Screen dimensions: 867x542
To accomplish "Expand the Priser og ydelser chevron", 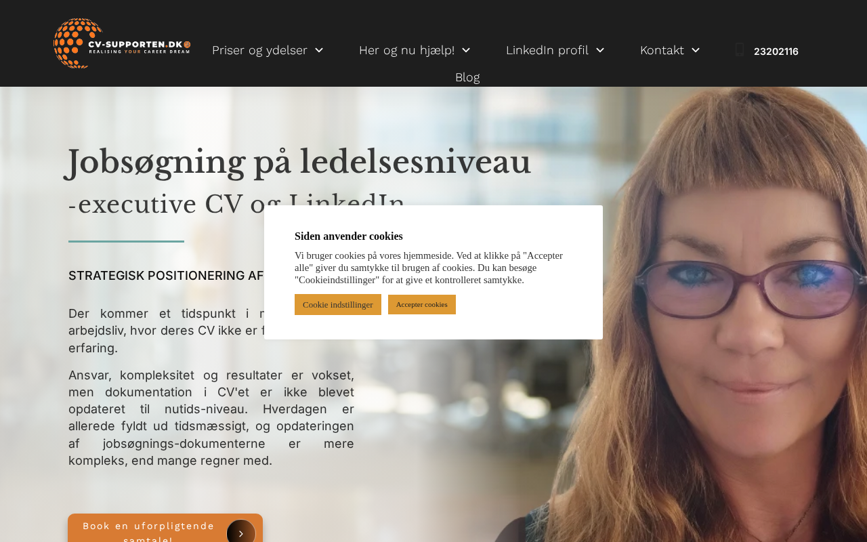I will 319,50.
